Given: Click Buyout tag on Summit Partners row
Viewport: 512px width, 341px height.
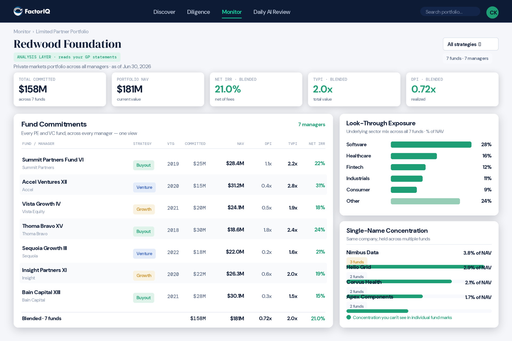Looking at the screenshot, I should [143, 165].
